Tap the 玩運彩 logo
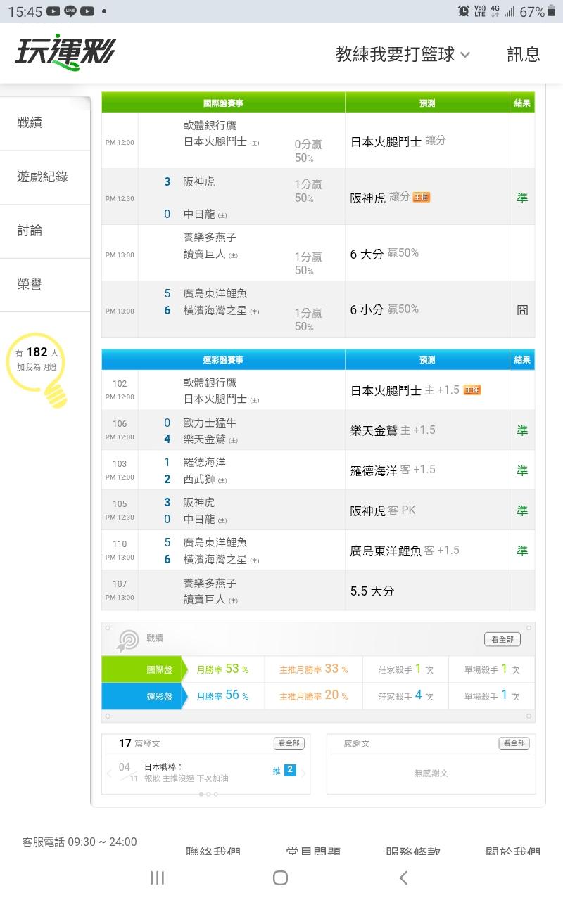This screenshot has width=563, height=900. click(x=65, y=51)
